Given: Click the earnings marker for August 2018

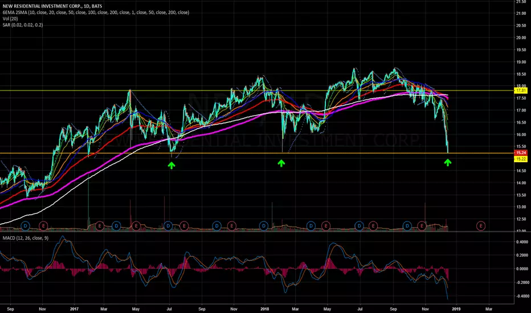Looking at the screenshot, I should [373, 225].
